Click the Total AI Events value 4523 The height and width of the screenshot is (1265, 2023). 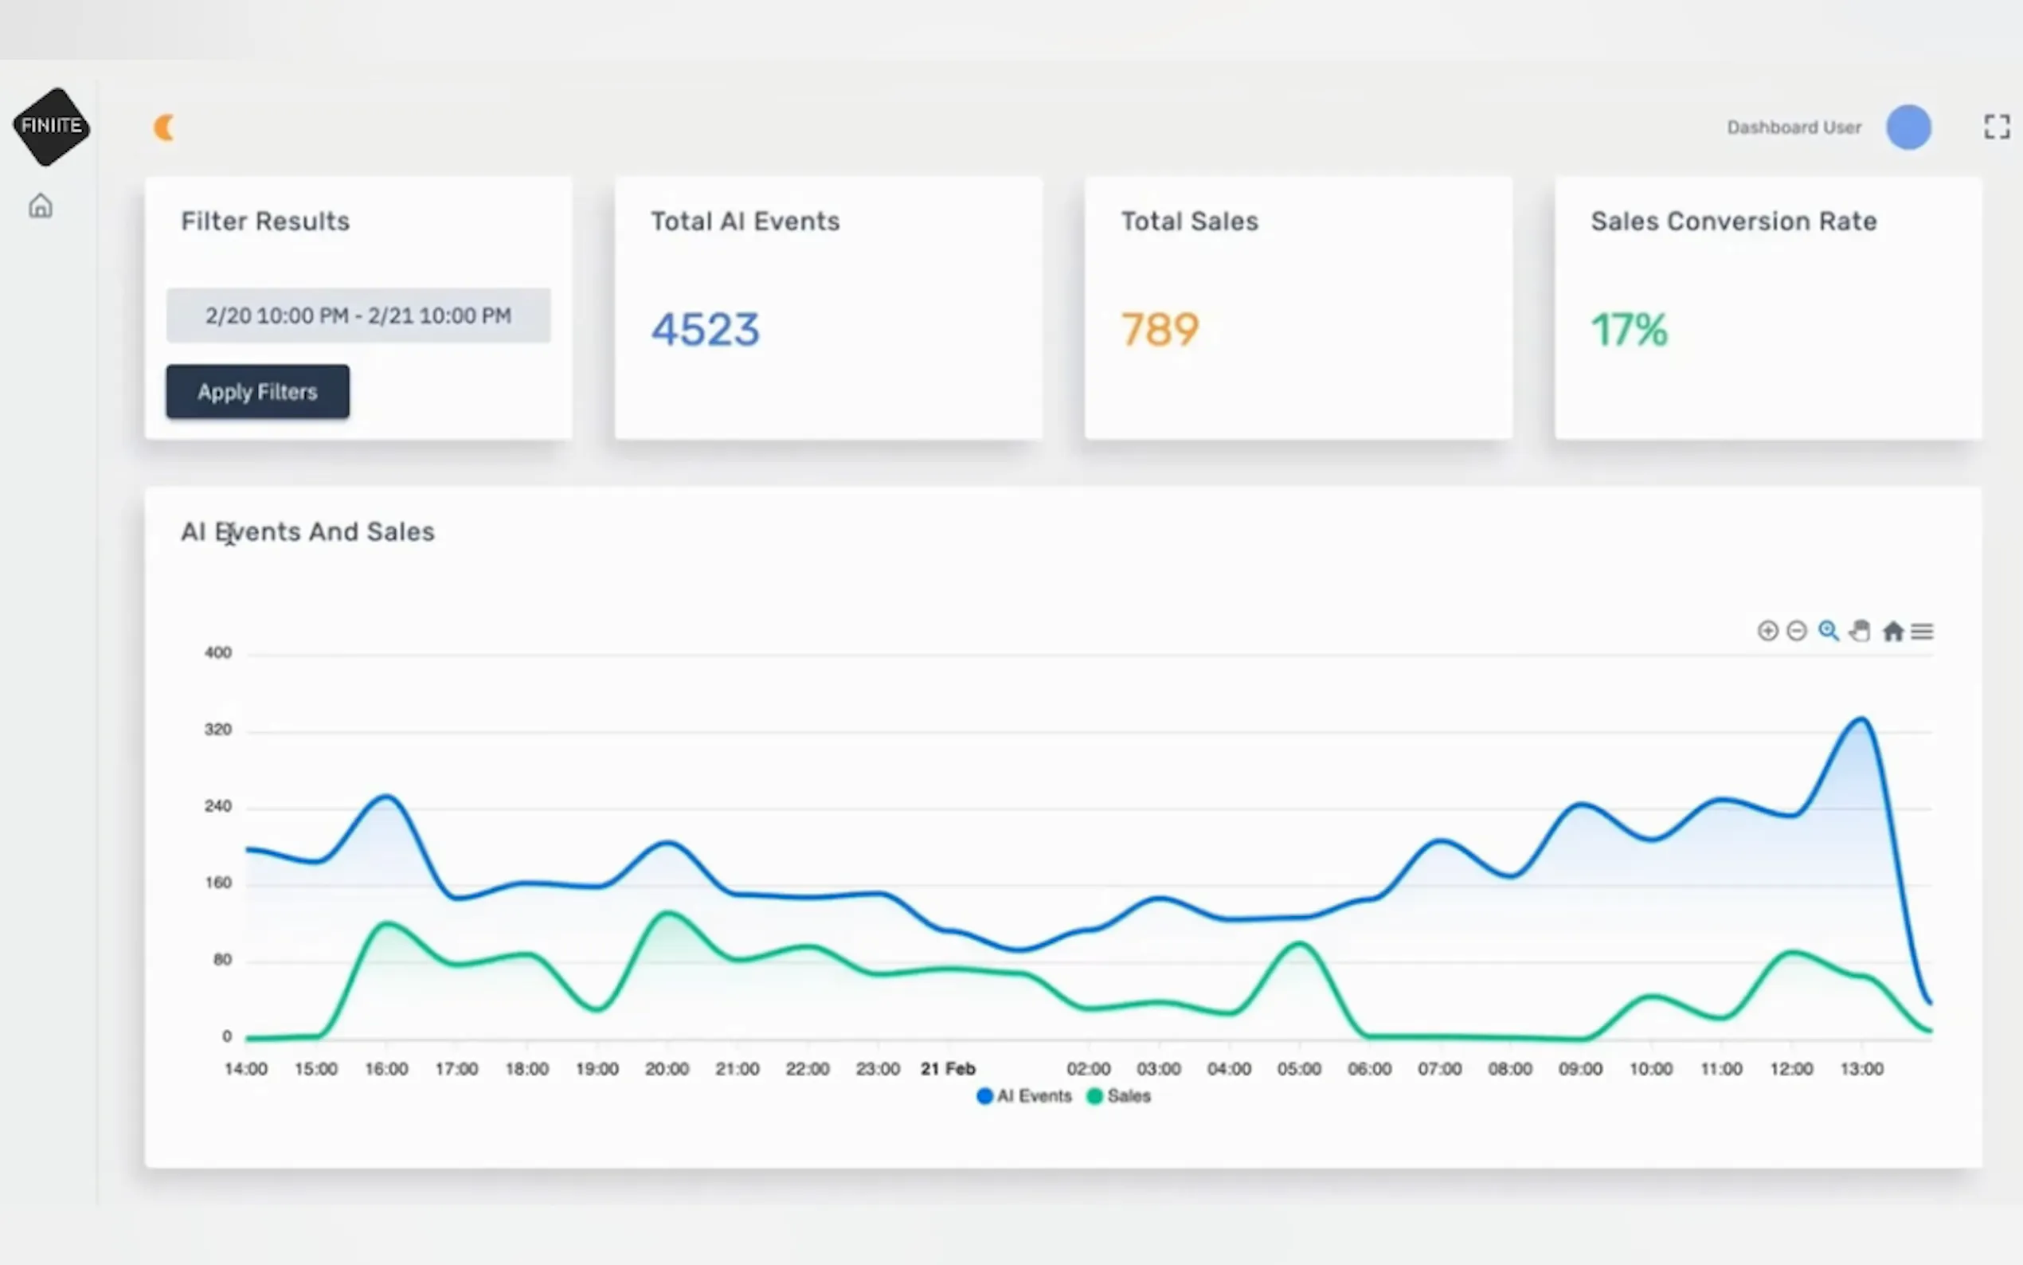pos(705,330)
